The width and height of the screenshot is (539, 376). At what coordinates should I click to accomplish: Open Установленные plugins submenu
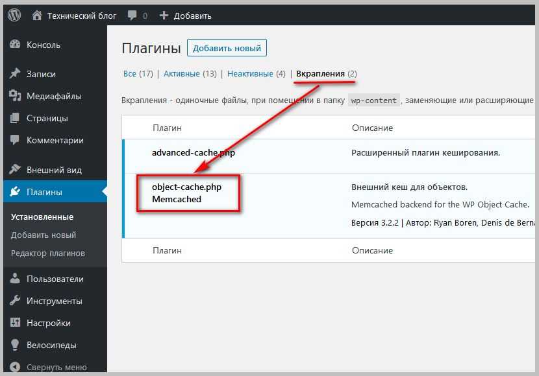(x=42, y=217)
